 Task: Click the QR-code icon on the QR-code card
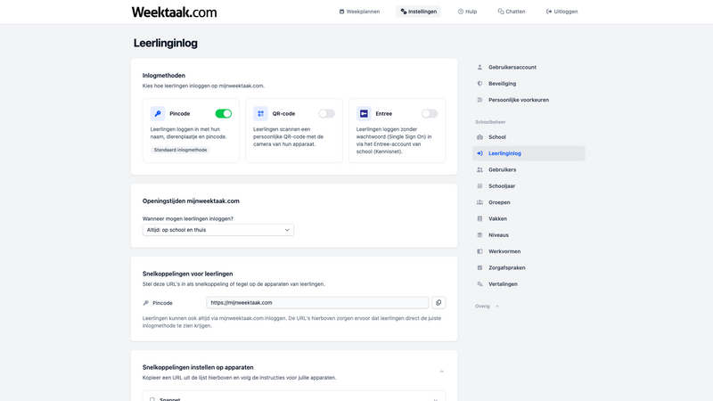tap(260, 114)
